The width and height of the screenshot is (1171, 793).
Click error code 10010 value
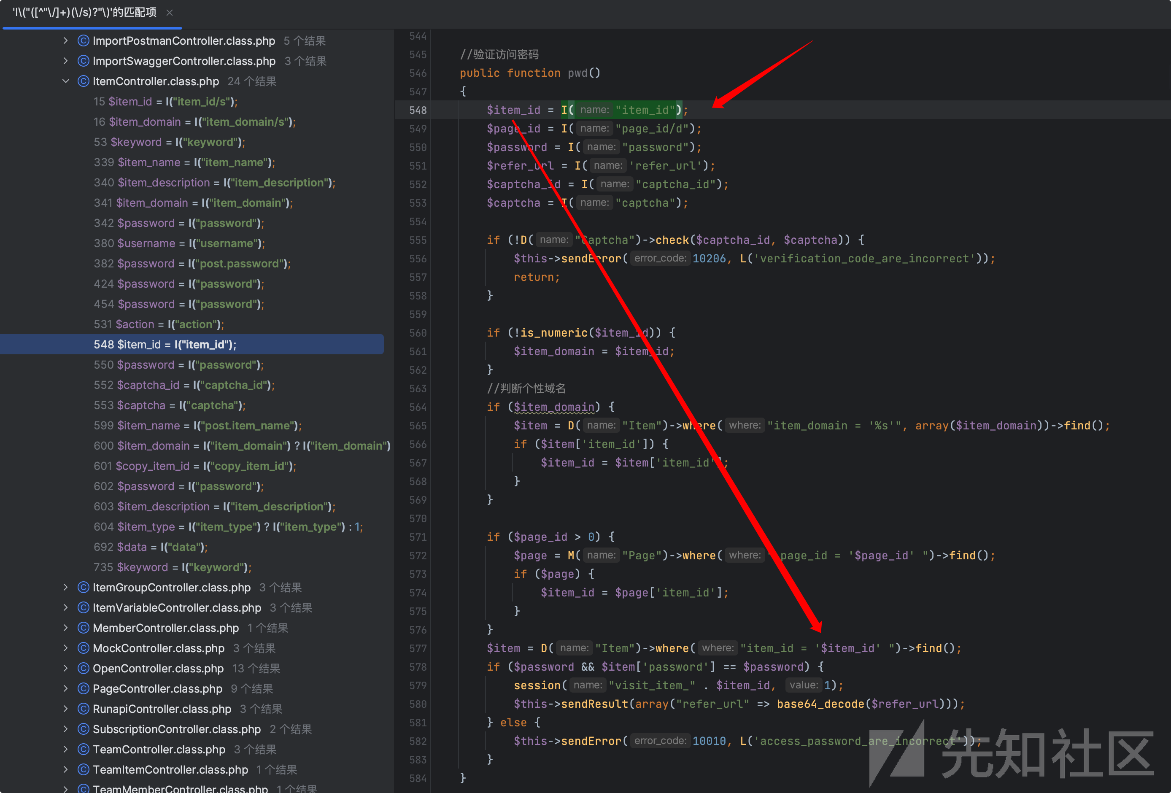(x=709, y=741)
